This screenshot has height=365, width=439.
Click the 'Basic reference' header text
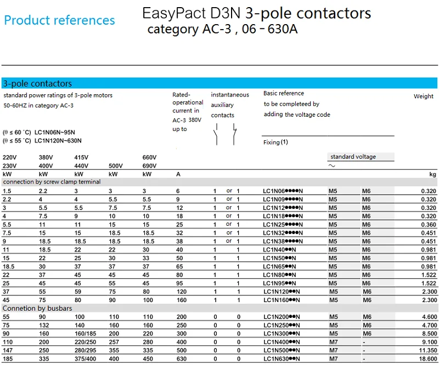tap(284, 93)
